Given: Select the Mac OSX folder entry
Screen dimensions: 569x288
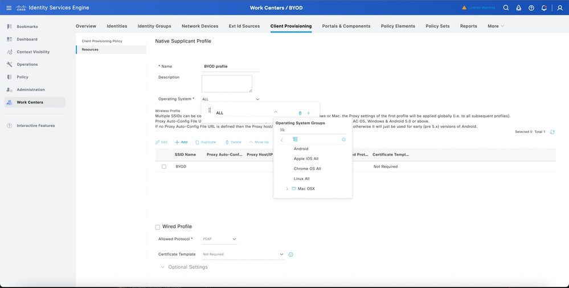Looking at the screenshot, I should click(x=306, y=189).
